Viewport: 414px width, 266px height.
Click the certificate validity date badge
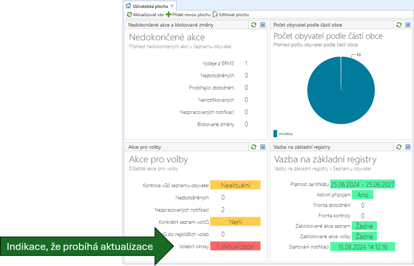coord(362,184)
